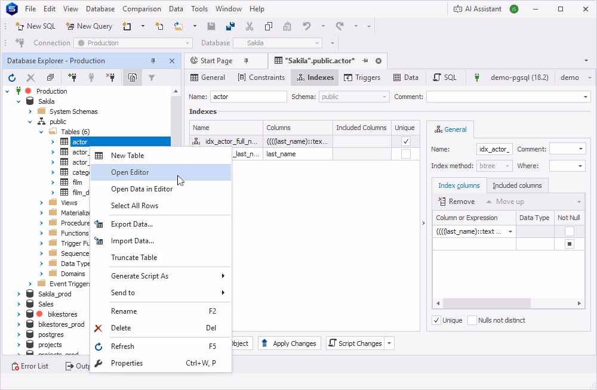Expand the Views folder node
This screenshot has height=390, width=597.
[x=42, y=203]
